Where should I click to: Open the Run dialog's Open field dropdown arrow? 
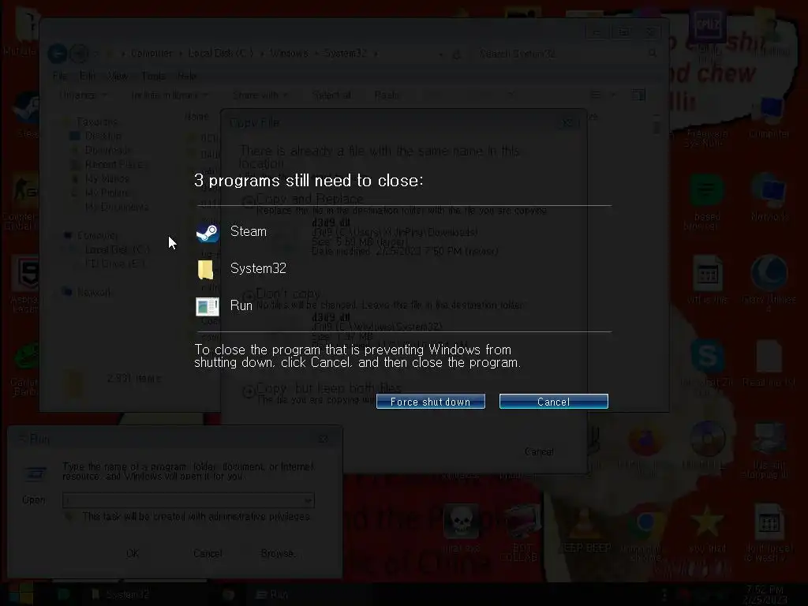(308, 499)
